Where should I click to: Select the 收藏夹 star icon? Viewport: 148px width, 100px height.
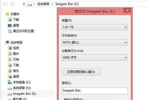tap(7, 14)
